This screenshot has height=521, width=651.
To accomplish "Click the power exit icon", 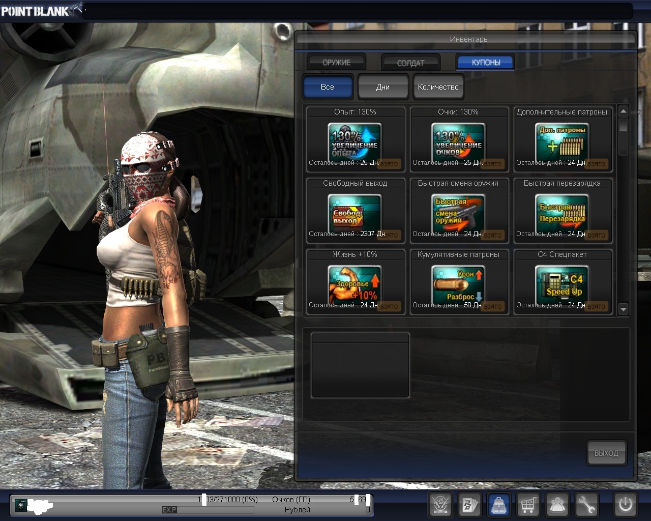I will (x=625, y=505).
